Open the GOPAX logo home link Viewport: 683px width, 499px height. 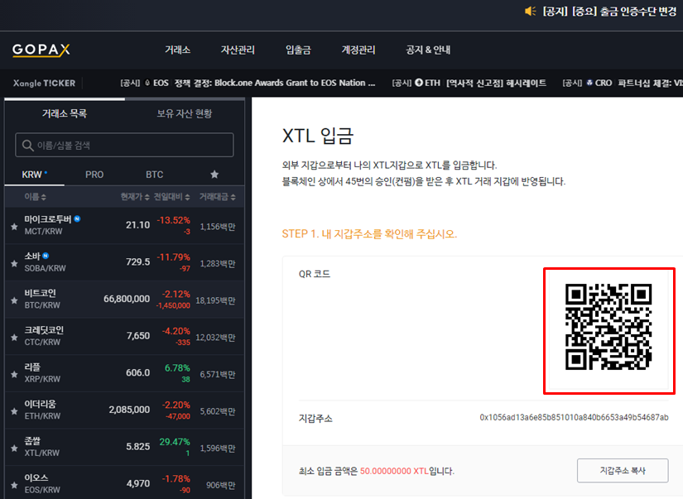click(x=41, y=50)
